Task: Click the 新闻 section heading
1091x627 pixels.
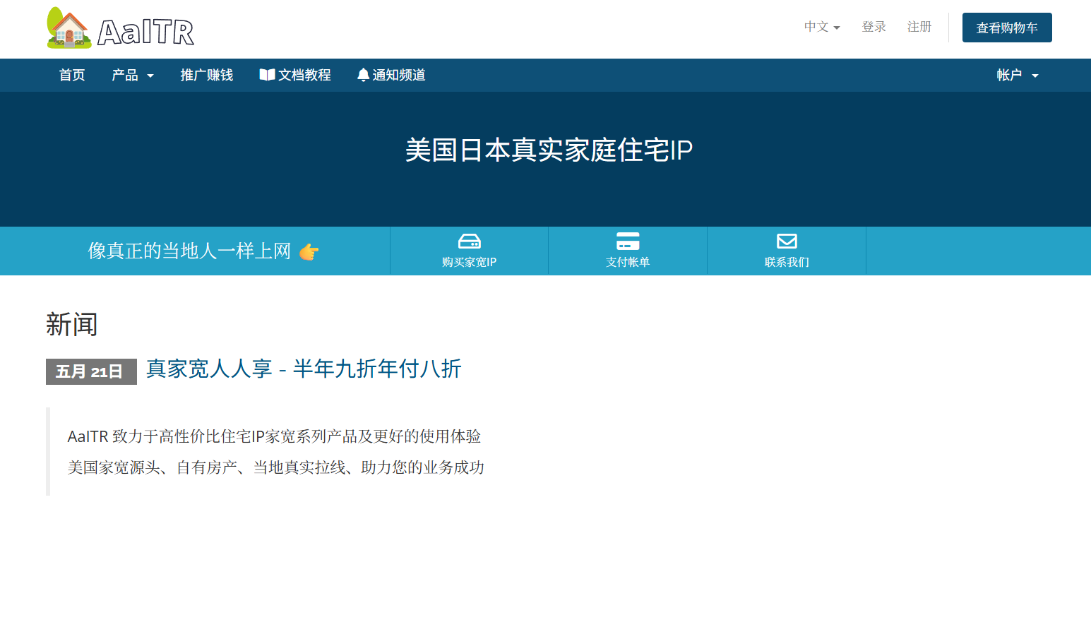Action: click(x=72, y=324)
